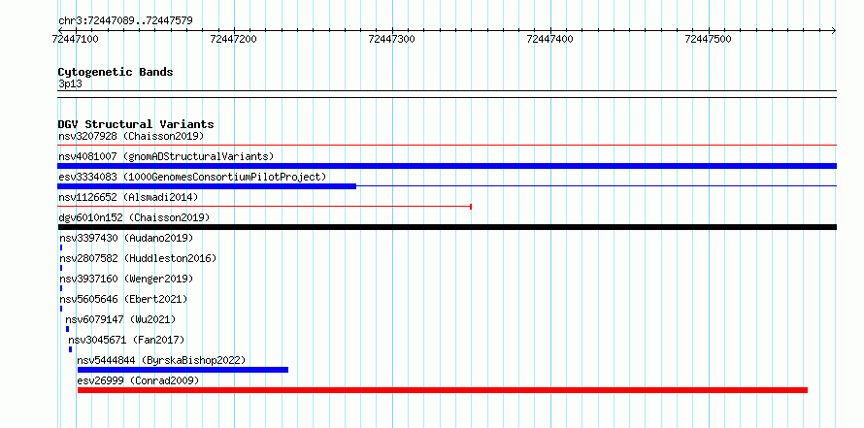This screenshot has width=864, height=428.
Task: Click the blue nsv4081007 variant bar
Action: click(447, 166)
